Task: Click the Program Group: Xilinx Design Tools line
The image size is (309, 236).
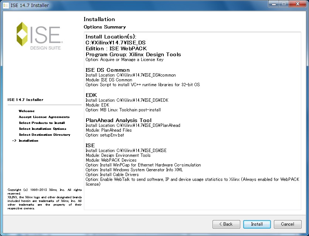Action: [x=133, y=54]
